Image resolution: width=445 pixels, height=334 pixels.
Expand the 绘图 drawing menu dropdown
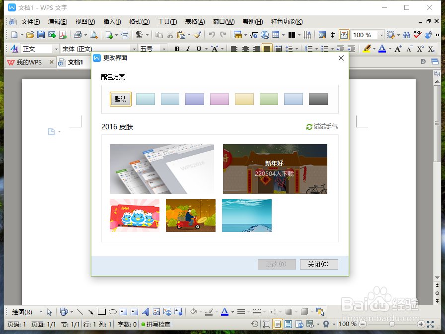click(41, 312)
